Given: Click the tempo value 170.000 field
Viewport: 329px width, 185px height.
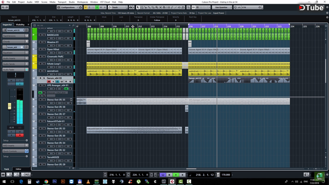Looking at the screenshot, I should [x=226, y=175].
